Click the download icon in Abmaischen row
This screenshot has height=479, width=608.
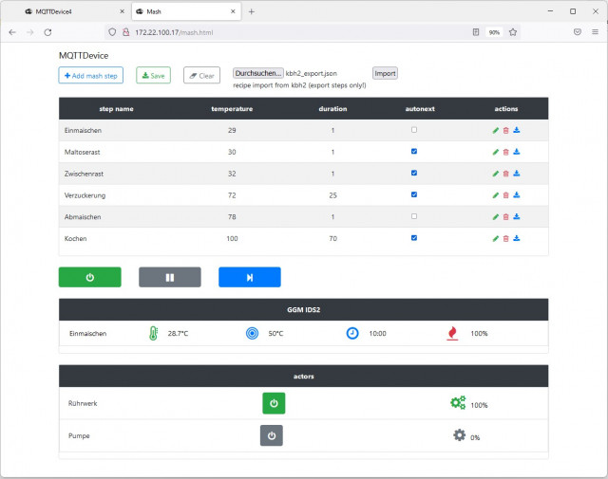click(x=517, y=217)
